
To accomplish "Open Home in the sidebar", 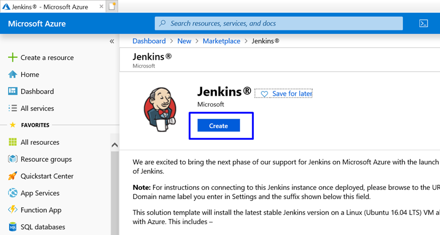I will pos(30,75).
